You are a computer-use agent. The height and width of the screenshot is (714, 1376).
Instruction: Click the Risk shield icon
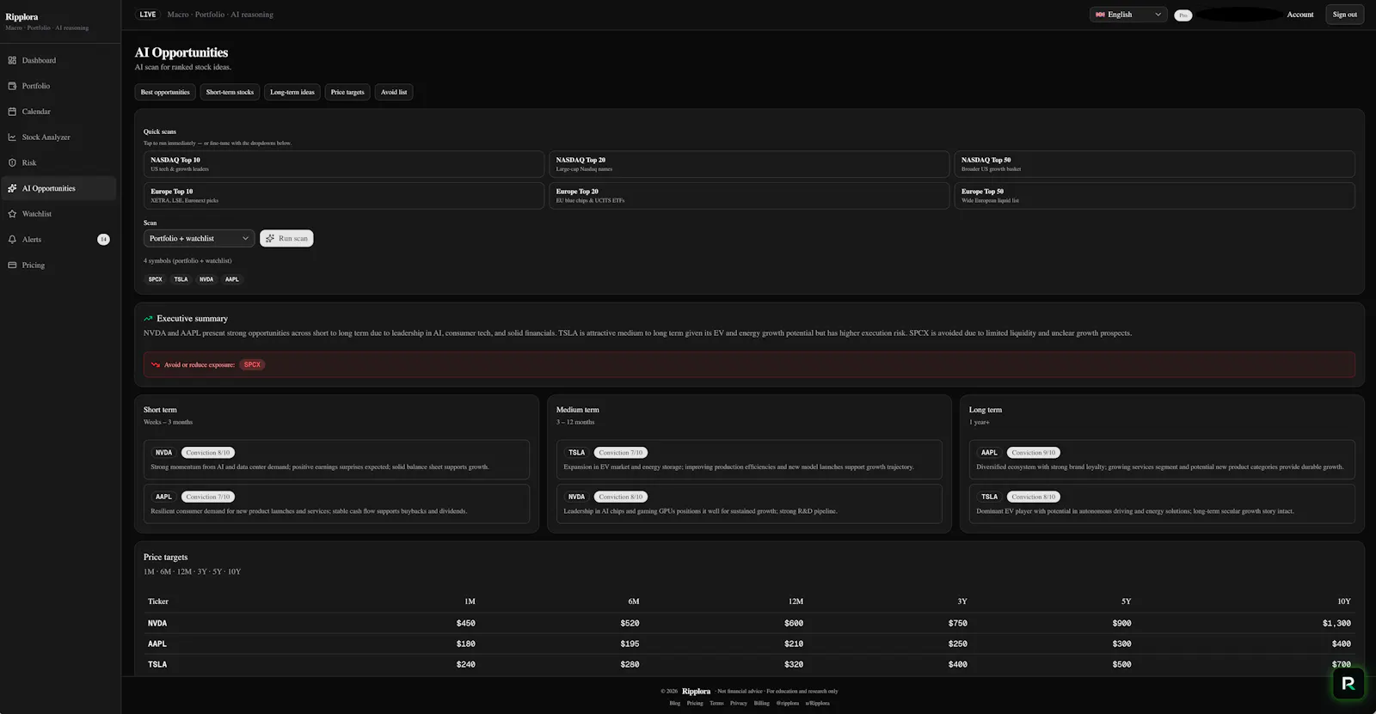coord(12,162)
